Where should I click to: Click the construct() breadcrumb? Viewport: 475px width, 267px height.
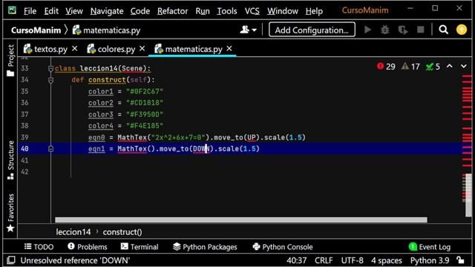point(122,232)
